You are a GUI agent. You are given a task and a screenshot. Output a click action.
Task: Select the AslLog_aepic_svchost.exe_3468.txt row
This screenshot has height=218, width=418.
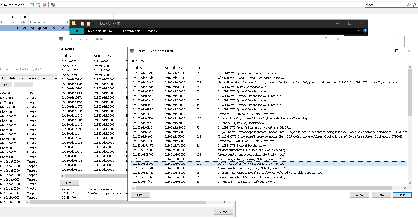tap(269, 127)
